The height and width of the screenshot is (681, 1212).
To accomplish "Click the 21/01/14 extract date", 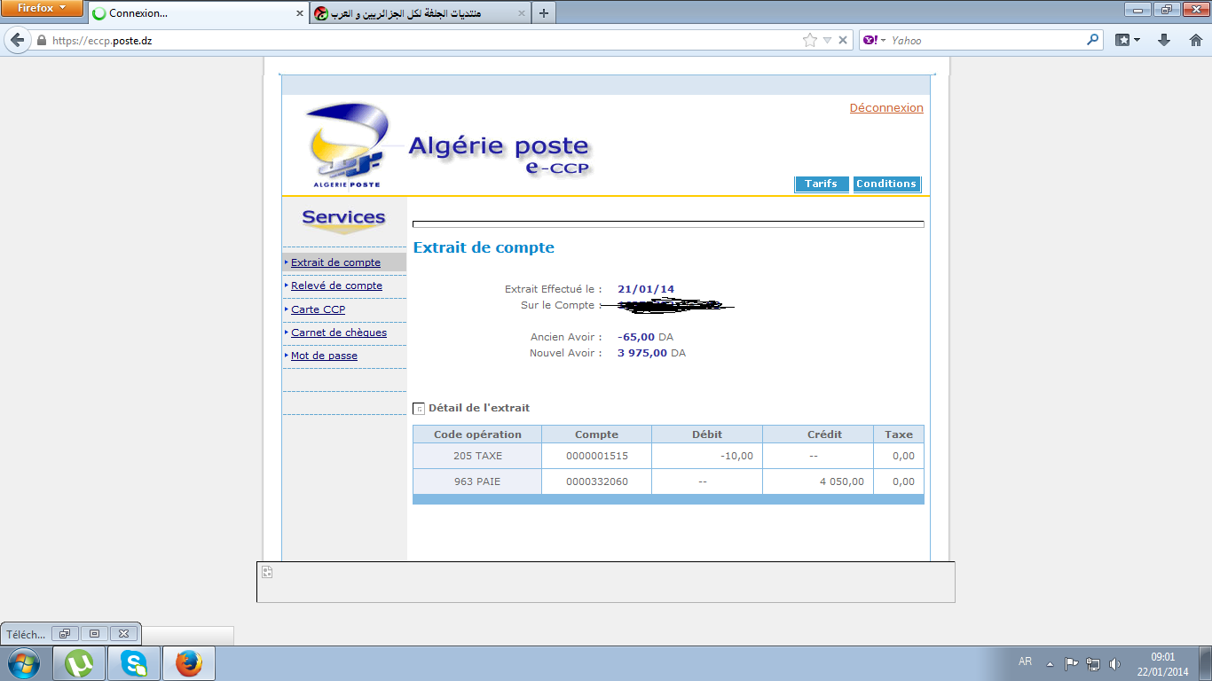I will pyautogui.click(x=646, y=289).
